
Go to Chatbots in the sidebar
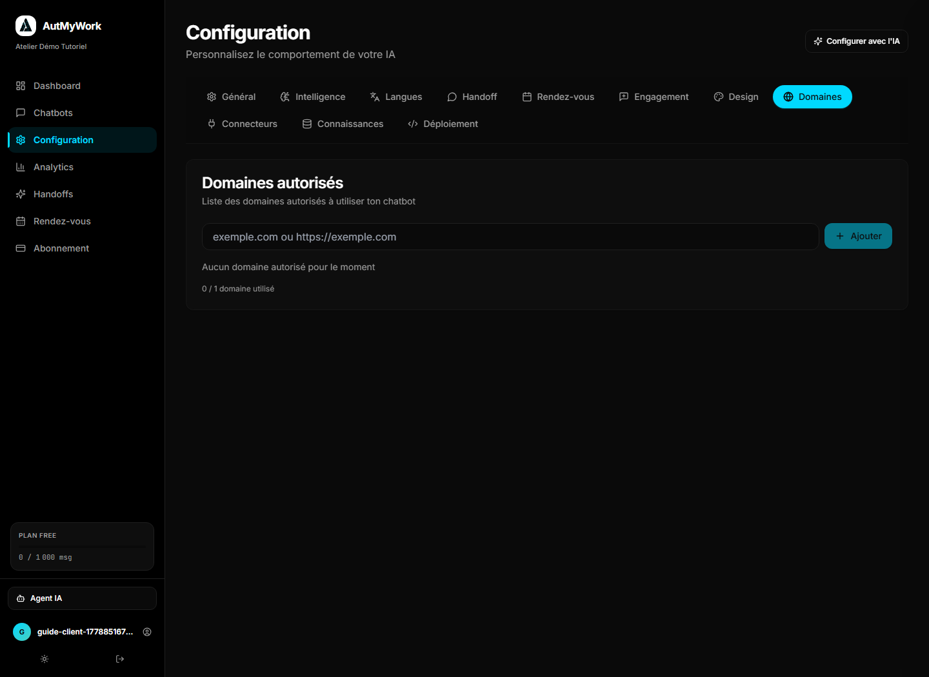[82, 113]
